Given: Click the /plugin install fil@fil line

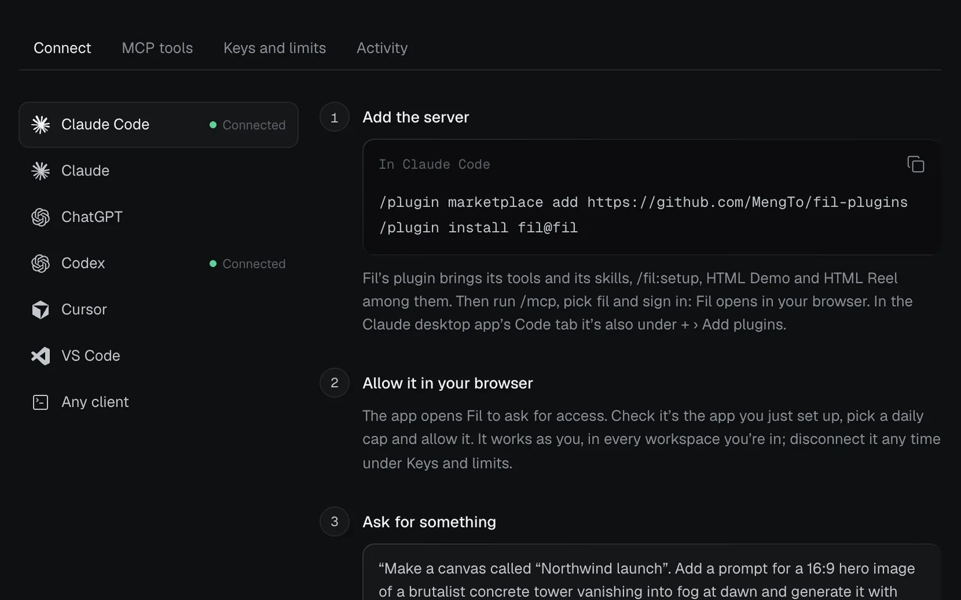Looking at the screenshot, I should point(478,228).
